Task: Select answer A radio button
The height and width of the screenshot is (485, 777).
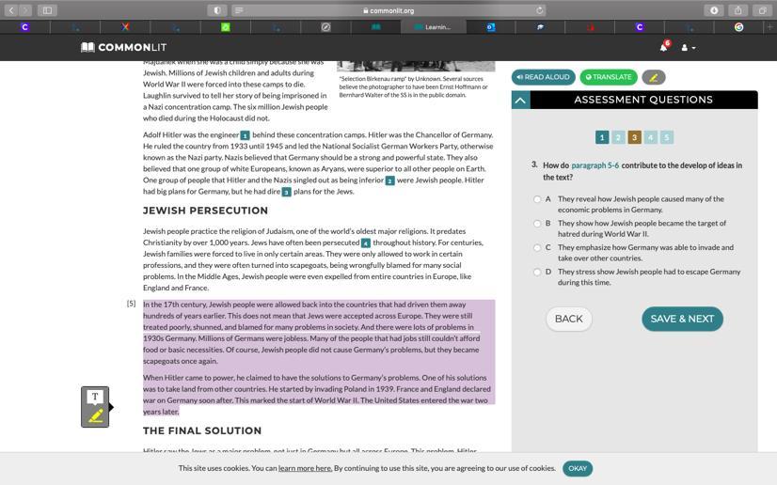Action: coord(537,199)
